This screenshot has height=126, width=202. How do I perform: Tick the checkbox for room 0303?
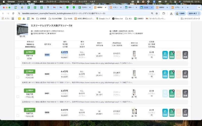(18, 58)
